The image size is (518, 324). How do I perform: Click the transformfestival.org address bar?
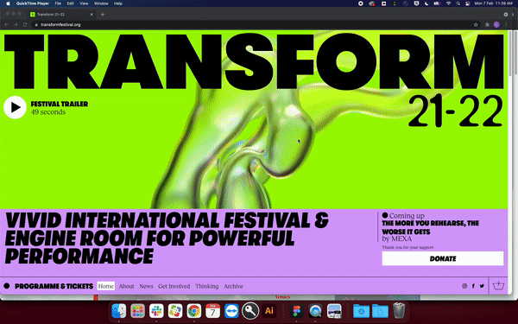click(255, 24)
